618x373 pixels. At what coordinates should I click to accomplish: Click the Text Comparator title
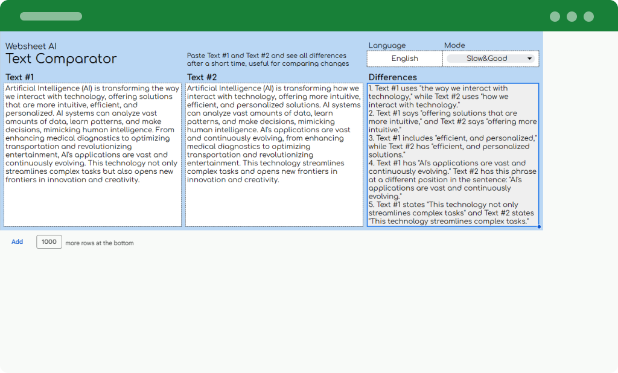click(61, 59)
